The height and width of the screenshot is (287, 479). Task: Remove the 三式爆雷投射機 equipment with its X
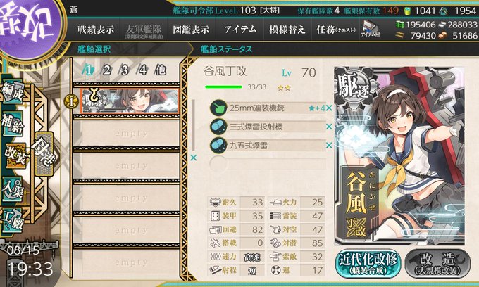click(329, 127)
